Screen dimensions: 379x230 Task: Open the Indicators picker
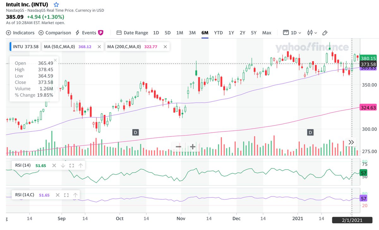point(20,33)
